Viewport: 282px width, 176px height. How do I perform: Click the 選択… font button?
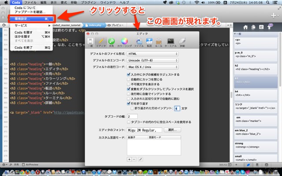pyautogui.click(x=172, y=130)
